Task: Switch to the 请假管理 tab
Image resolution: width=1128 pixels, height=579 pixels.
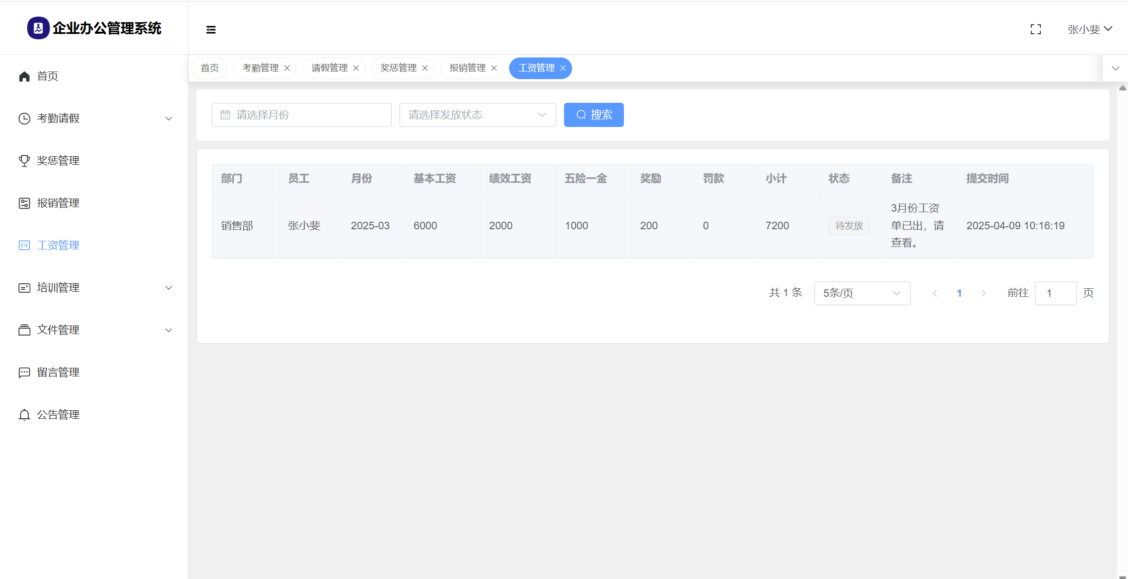Action: click(329, 68)
